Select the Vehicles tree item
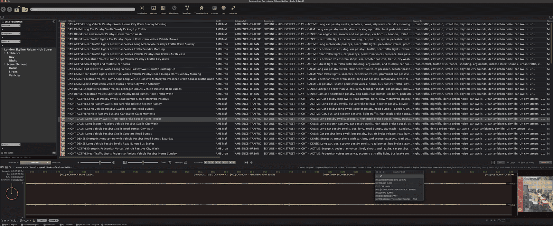 (15, 75)
